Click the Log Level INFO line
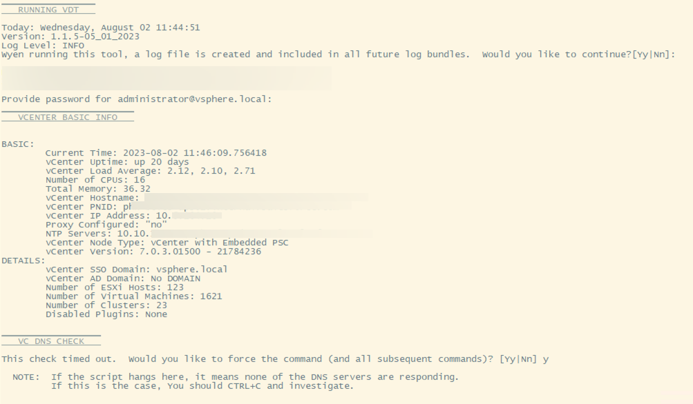Screen dimensions: 693x404 [42, 46]
